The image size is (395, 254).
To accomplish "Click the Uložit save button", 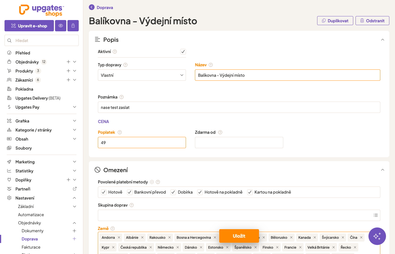I will [x=239, y=236].
